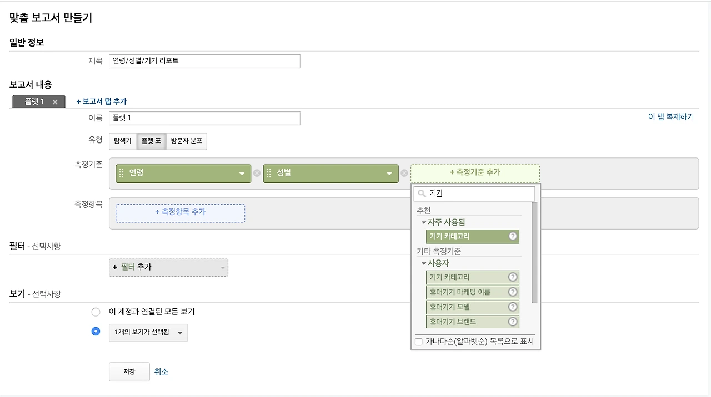The width and height of the screenshot is (711, 397).
Task: Click the dimension search box with 기기
Action: (475, 194)
